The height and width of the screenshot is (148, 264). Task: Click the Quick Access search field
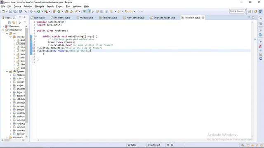pos(236,11)
